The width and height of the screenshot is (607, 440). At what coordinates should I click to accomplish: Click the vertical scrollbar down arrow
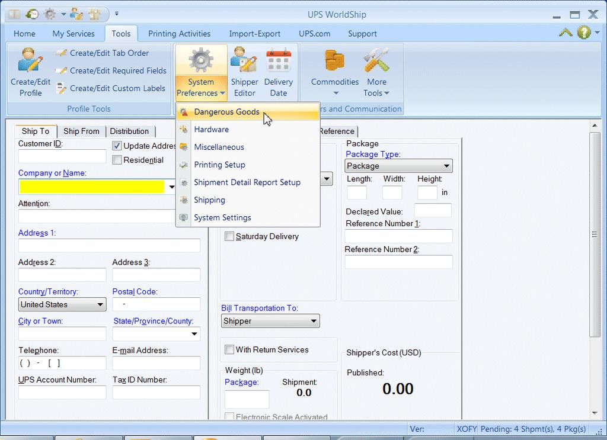pos(595,413)
